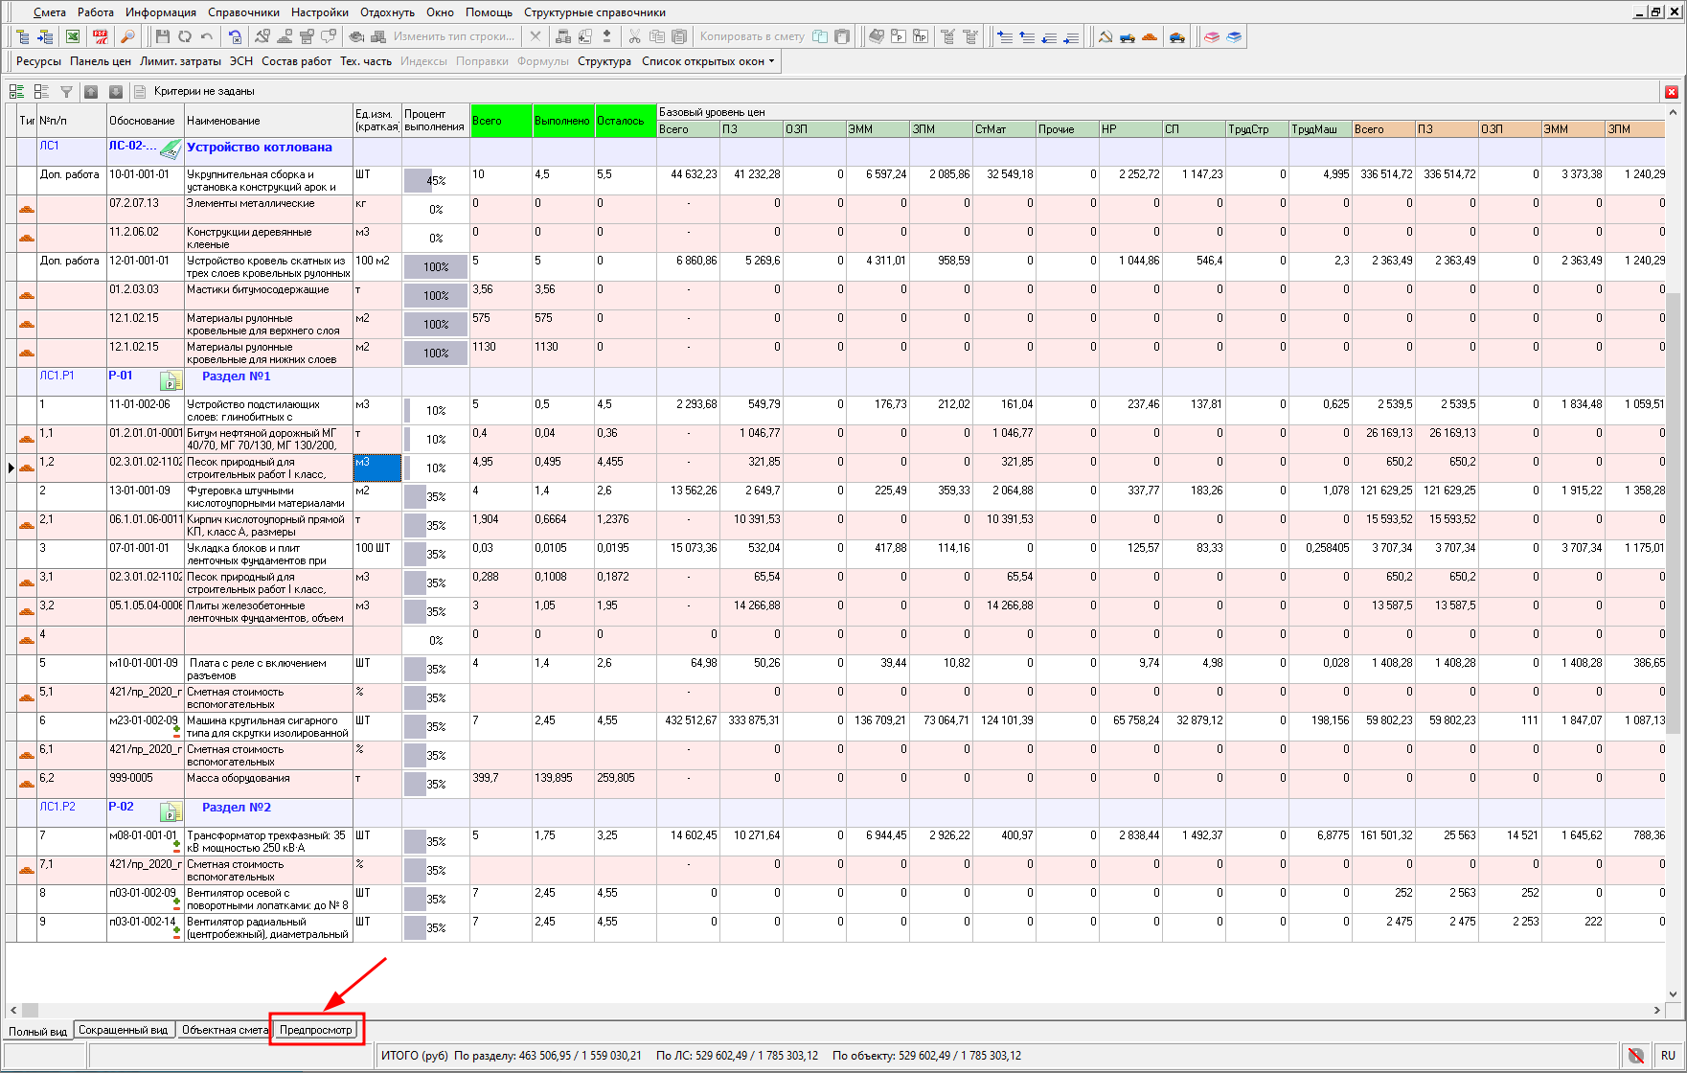Open the Список открытых окон dropdown
Viewport: 1687px width, 1073px height.
[x=708, y=61]
